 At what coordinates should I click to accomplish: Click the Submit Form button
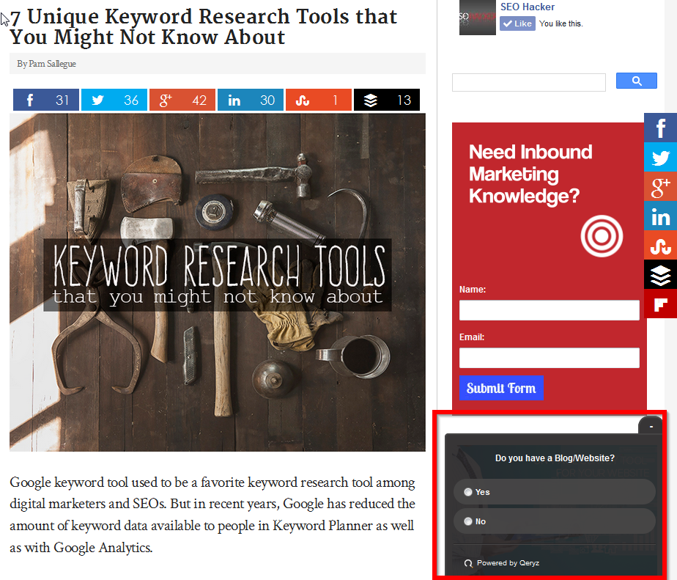coord(501,388)
